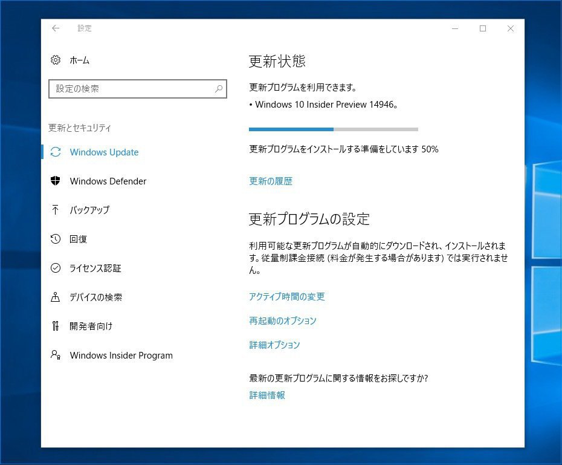The height and width of the screenshot is (465, 562).
Task: Click the ライセンス認証 checkmark circle icon
Action: click(x=56, y=268)
